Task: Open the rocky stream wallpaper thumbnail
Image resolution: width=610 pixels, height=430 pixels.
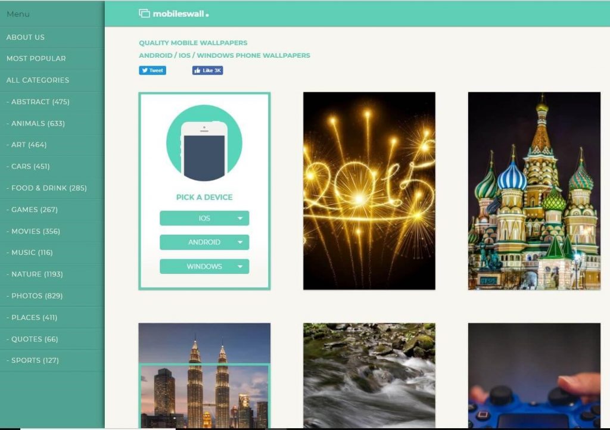Action: tap(369, 376)
